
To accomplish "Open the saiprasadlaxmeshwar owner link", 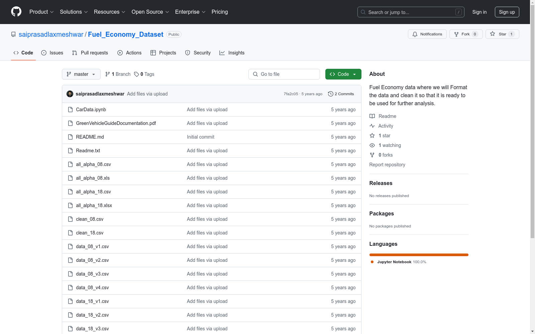I will 51,34.
